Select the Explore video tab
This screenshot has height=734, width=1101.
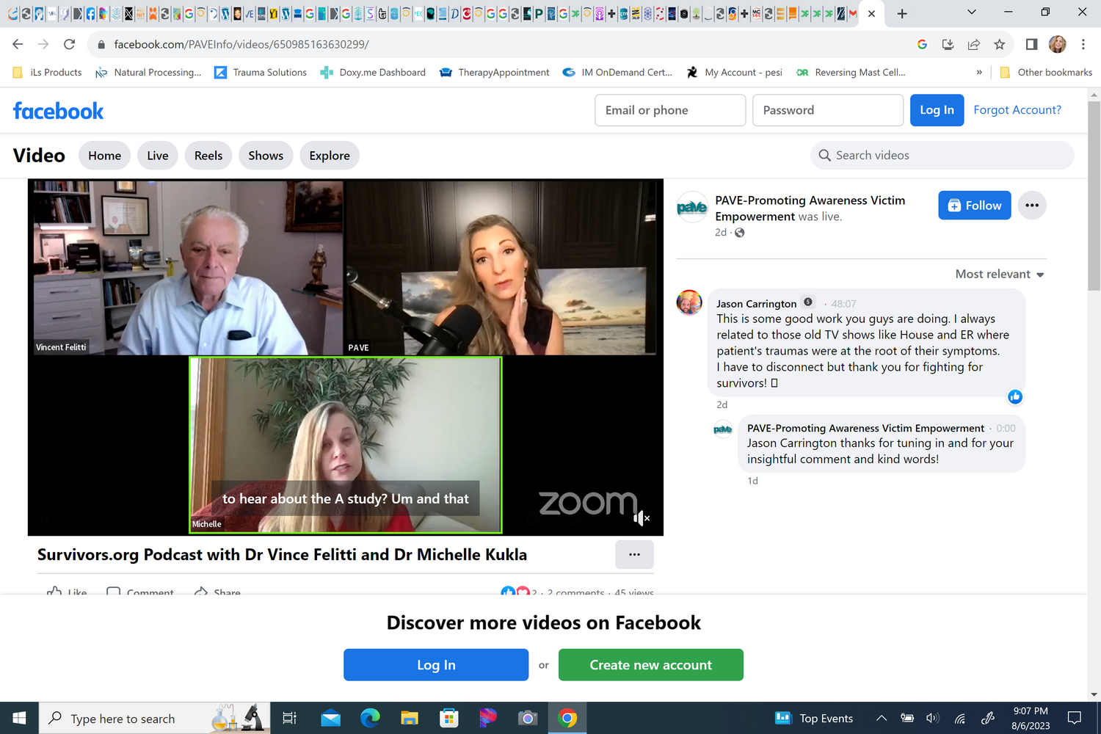click(330, 156)
